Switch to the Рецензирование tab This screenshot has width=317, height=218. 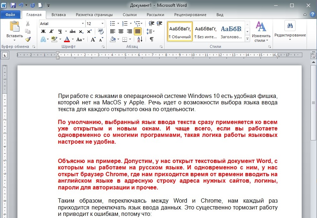(190, 15)
